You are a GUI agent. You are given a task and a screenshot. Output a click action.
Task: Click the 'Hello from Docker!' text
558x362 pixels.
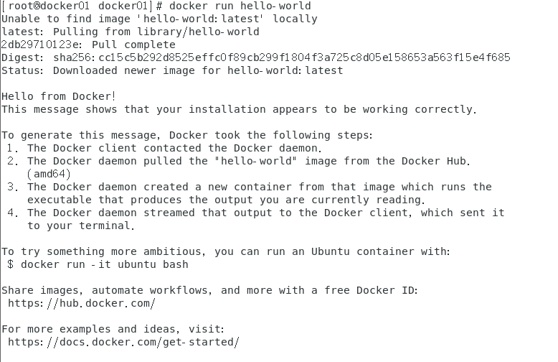pos(58,96)
